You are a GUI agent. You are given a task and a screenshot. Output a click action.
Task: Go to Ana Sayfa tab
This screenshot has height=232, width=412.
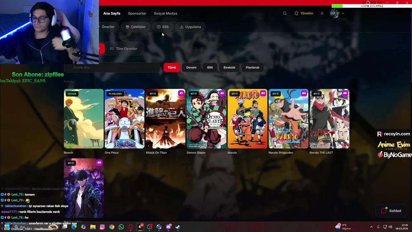pyautogui.click(x=112, y=13)
